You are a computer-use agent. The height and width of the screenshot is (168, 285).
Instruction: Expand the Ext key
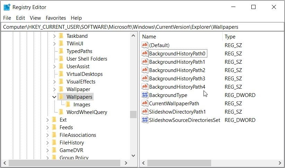click(47, 120)
